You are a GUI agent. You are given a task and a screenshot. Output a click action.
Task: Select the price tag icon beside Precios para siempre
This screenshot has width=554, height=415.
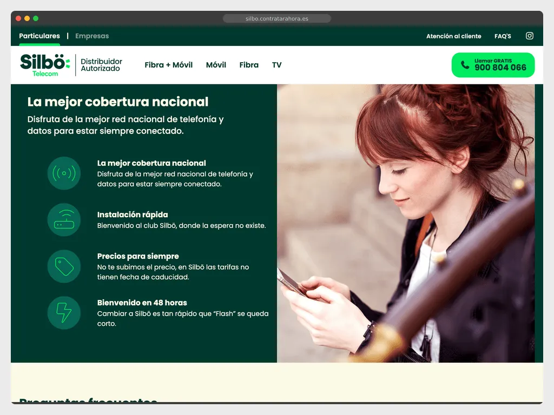click(64, 266)
